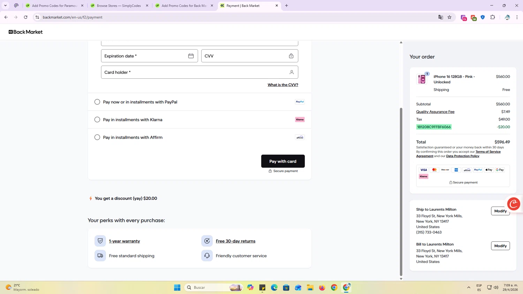
Task: Select Pay in installments with Affirm
Action: point(97,137)
